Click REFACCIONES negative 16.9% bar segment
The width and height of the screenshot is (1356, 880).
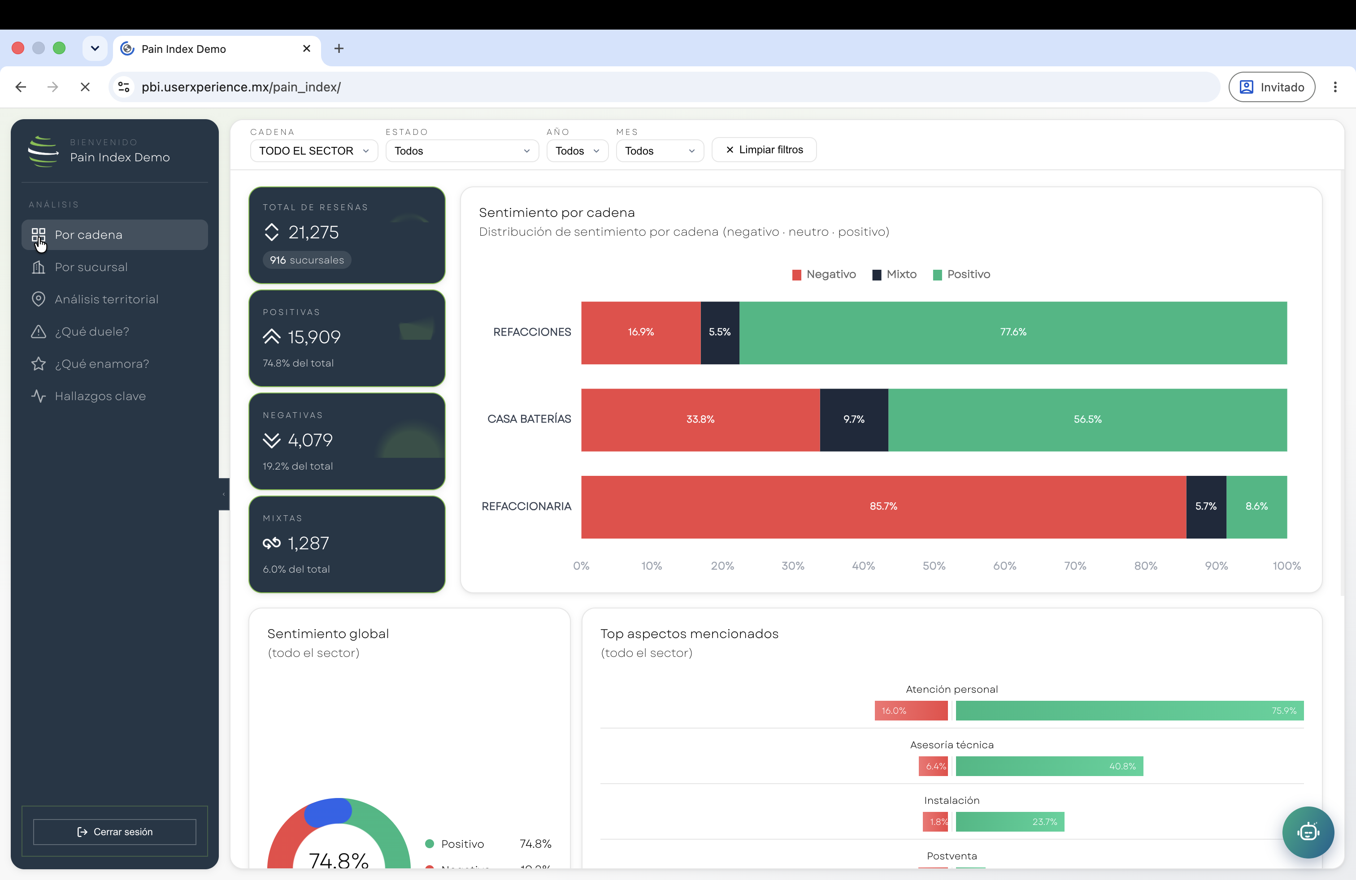coord(641,332)
